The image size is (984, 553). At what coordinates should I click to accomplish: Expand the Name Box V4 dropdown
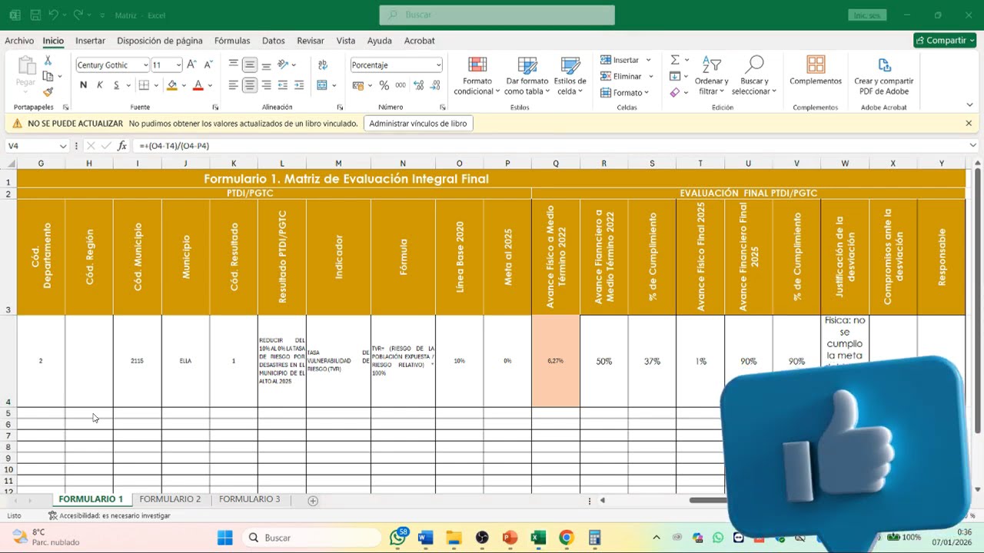[63, 146]
